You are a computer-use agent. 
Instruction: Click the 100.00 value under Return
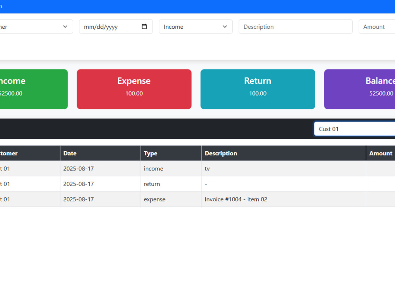pos(258,94)
